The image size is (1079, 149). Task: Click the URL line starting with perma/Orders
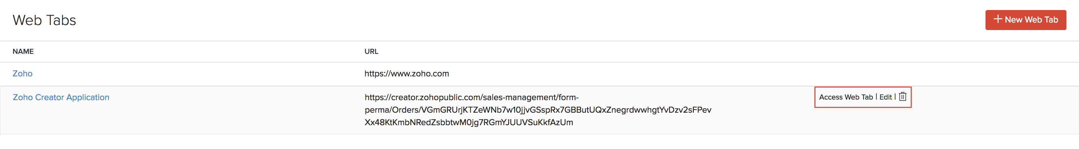coord(538,110)
